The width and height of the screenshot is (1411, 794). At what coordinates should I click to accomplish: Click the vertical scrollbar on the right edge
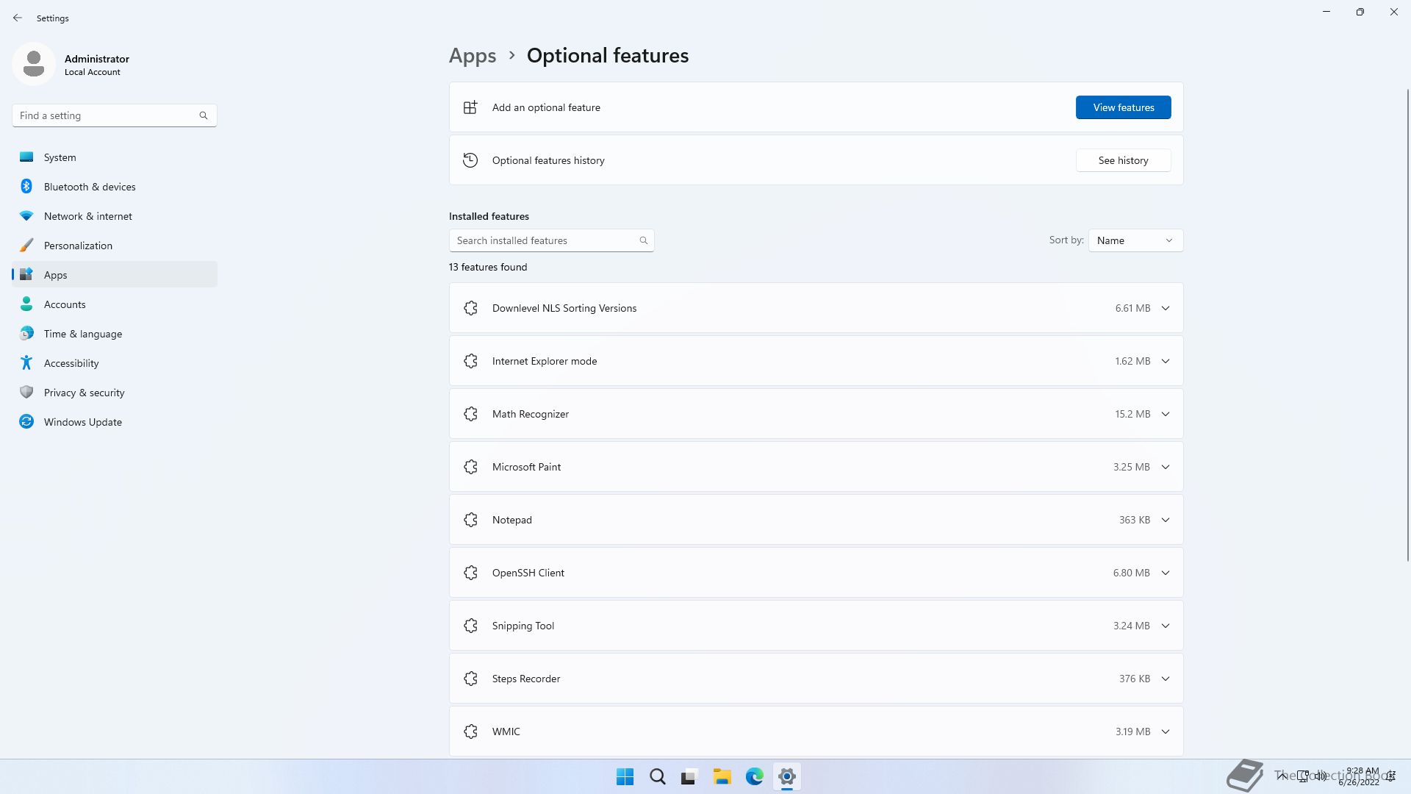tap(1408, 324)
